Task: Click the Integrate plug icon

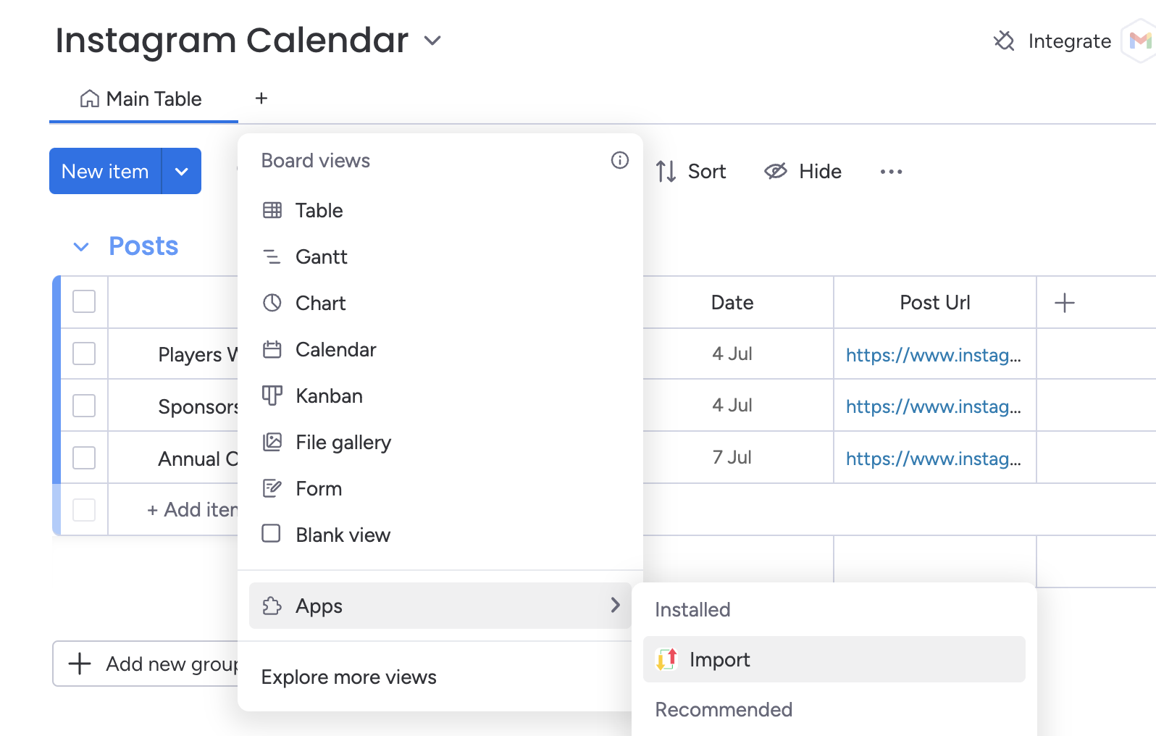Action: coord(1004,41)
